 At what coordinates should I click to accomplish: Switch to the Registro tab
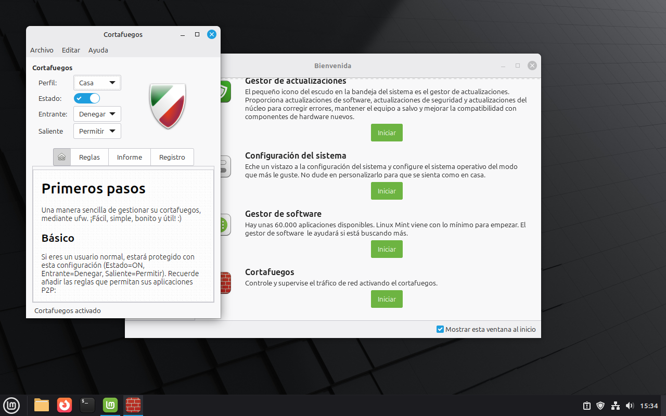[172, 157]
